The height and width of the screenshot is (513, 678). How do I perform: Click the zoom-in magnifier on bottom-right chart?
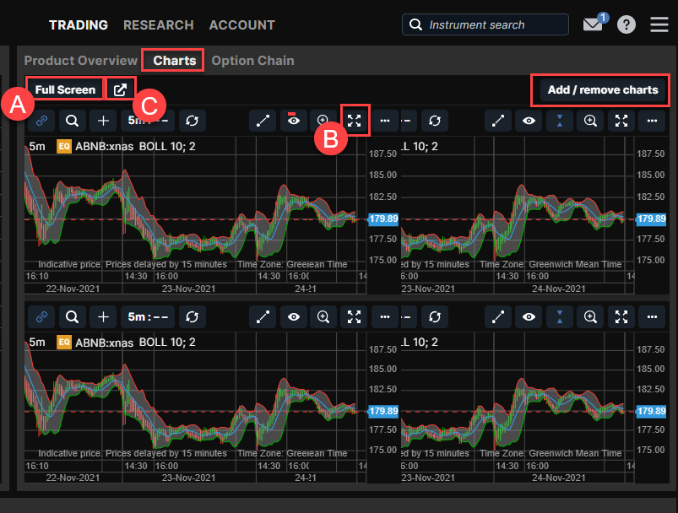pos(590,316)
